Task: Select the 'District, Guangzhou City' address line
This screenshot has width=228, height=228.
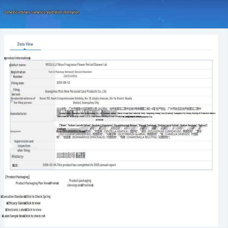Action: point(86,103)
